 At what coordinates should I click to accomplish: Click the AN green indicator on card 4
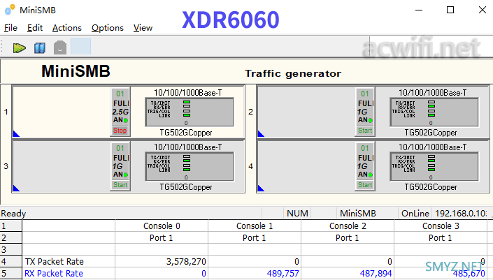[x=371, y=175]
